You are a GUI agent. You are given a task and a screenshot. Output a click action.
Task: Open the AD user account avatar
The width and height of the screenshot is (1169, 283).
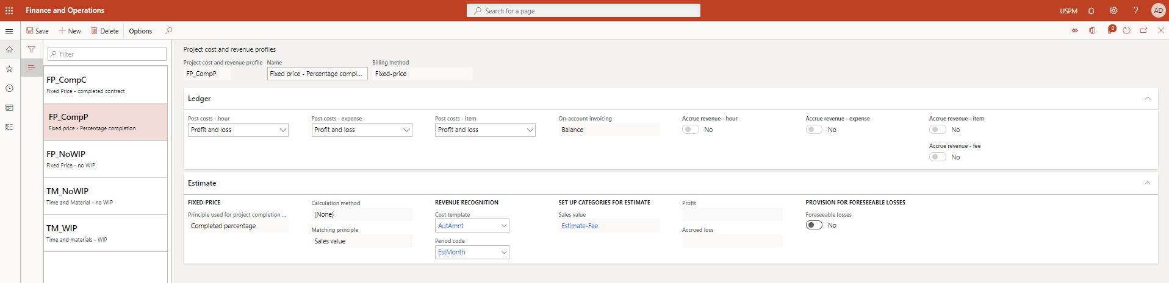click(x=1158, y=10)
